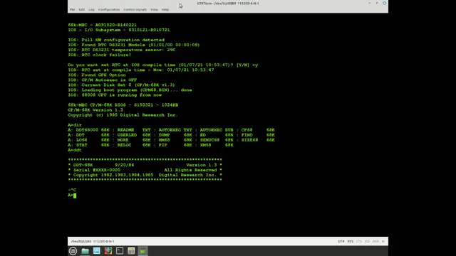Screen dimensions: 456x256
Task: Click the LO68 entry in directory listing
Action: tap(93, 140)
